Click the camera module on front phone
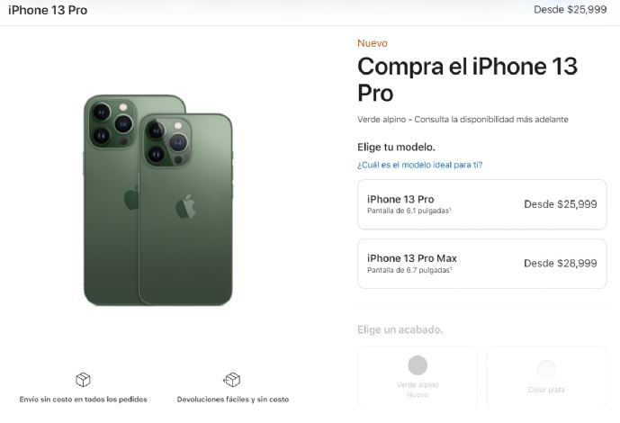Screen dimensions: 620x423 (167, 142)
